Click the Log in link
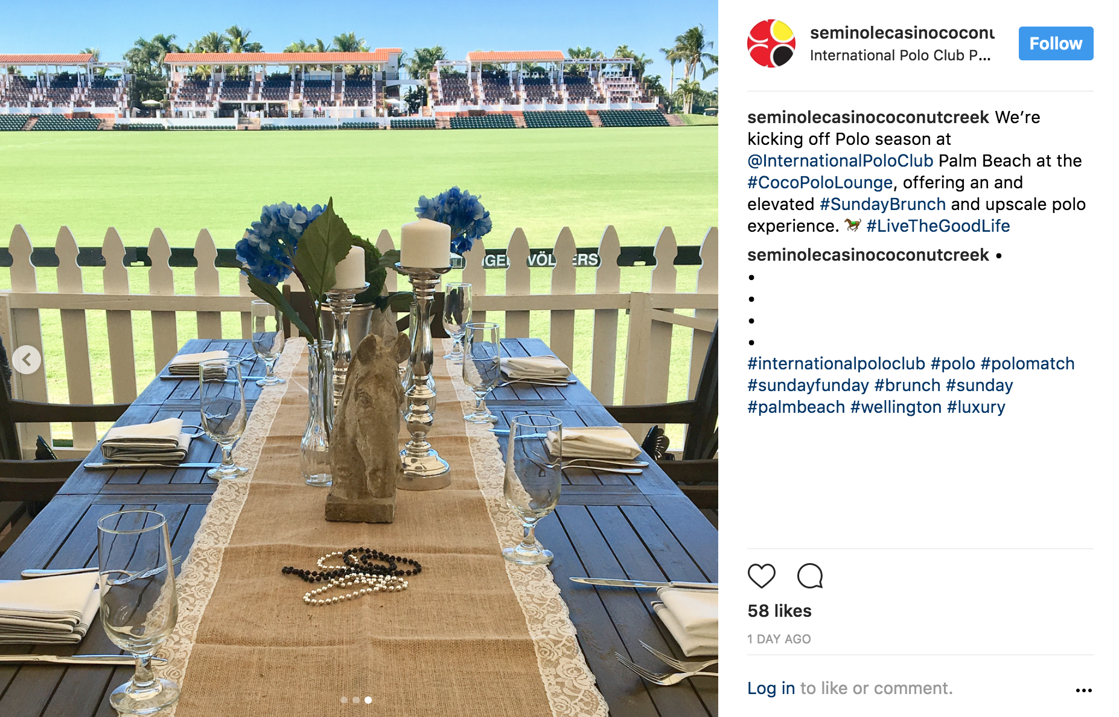The height and width of the screenshot is (717, 1119). 771,688
